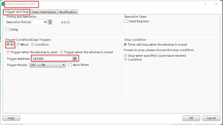Select the Word trigger radio button
Image resolution: width=223 pixels, height=125 pixels.
click(x=18, y=45)
